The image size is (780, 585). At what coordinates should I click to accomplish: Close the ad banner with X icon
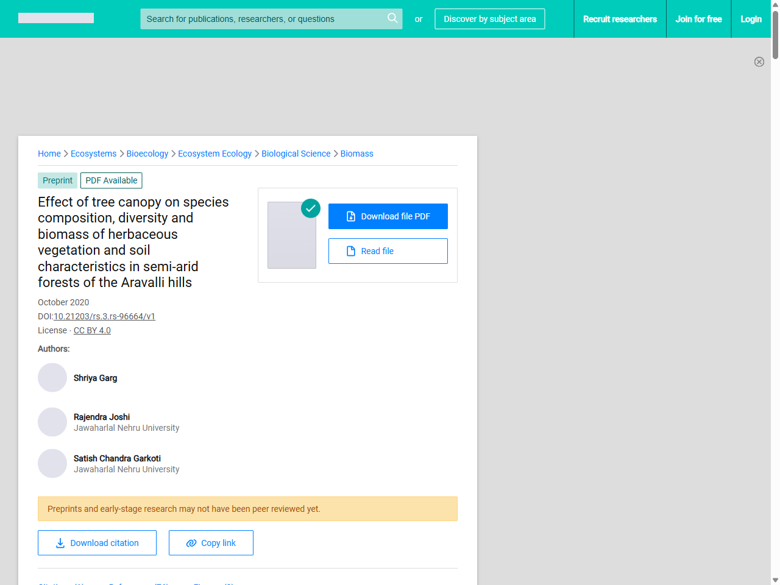(759, 62)
